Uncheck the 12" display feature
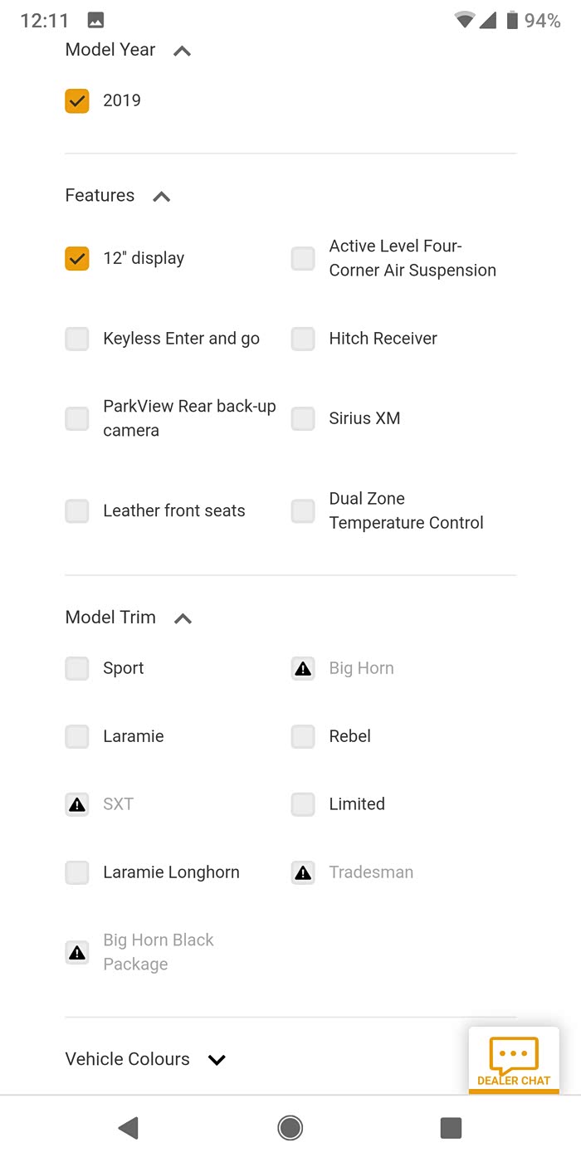Viewport: 581px width, 1162px height. 77,258
